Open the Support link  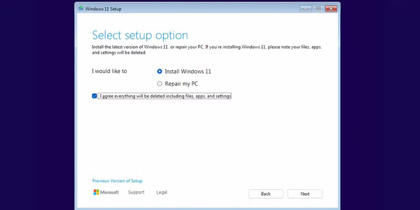(136, 193)
